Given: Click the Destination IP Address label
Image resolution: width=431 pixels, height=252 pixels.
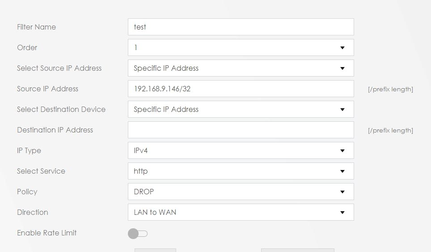Looking at the screenshot, I should point(55,130).
